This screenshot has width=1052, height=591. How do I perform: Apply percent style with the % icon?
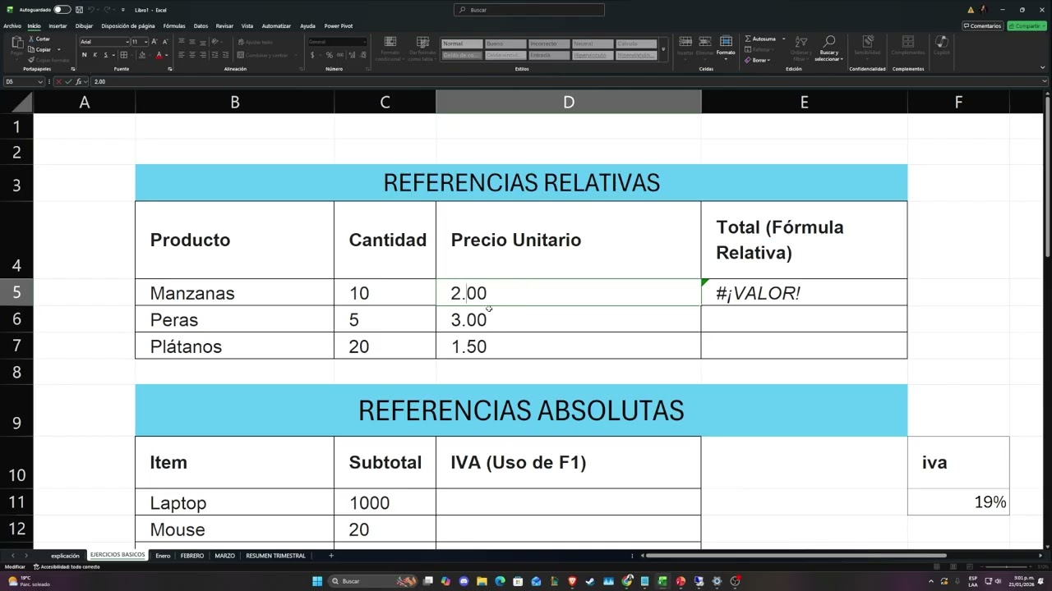pos(330,55)
